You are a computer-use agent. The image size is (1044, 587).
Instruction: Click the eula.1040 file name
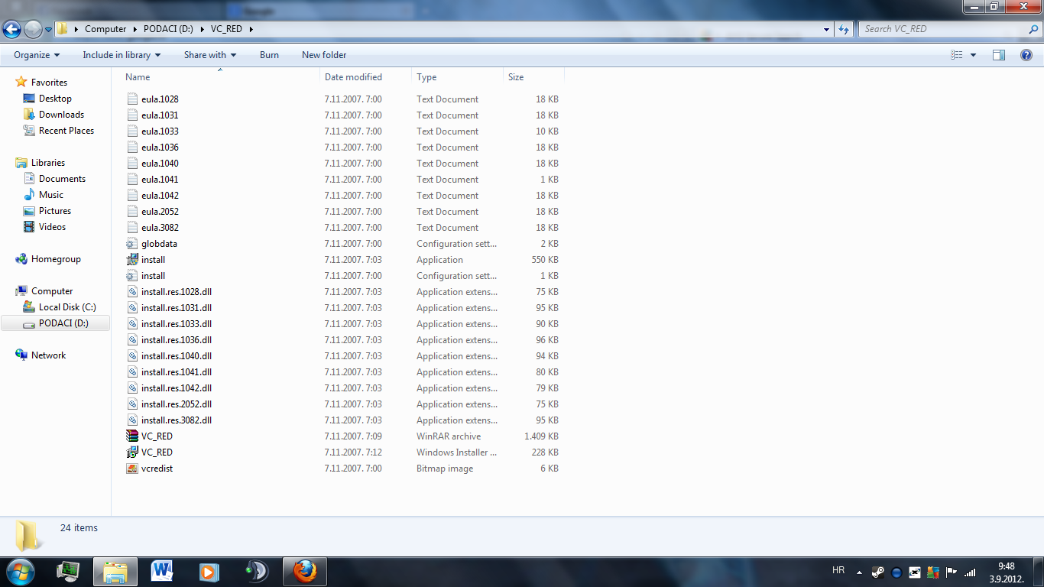pos(160,164)
